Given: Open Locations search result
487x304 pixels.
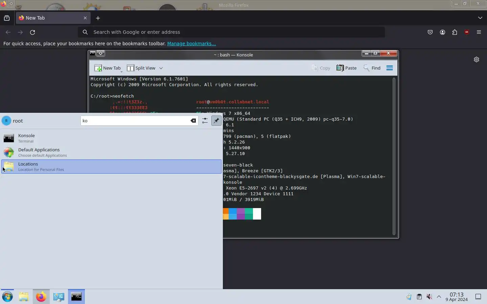Looking at the screenshot, I should tap(111, 167).
